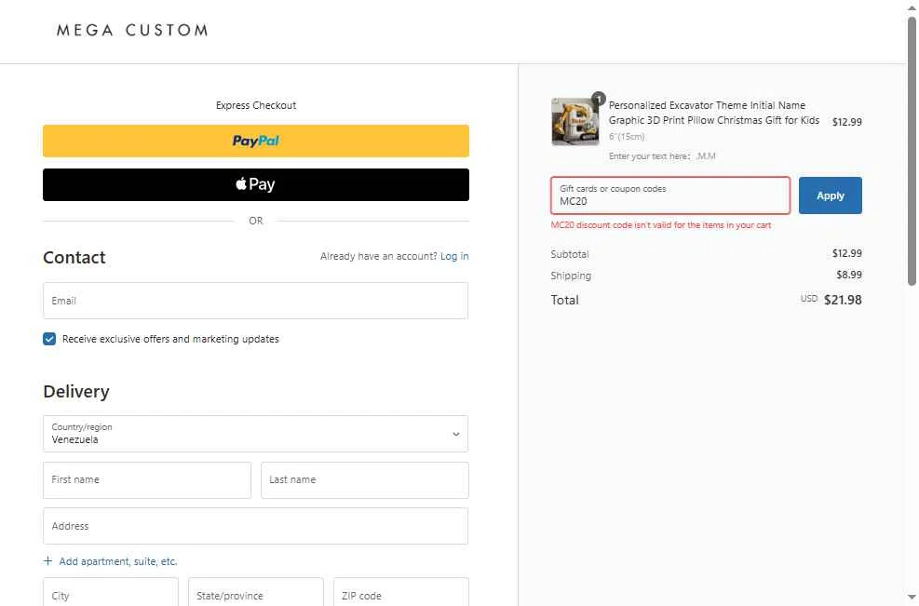Click the page vertical scrollbar thumb
Image resolution: width=919 pixels, height=606 pixels.
click(x=912, y=151)
